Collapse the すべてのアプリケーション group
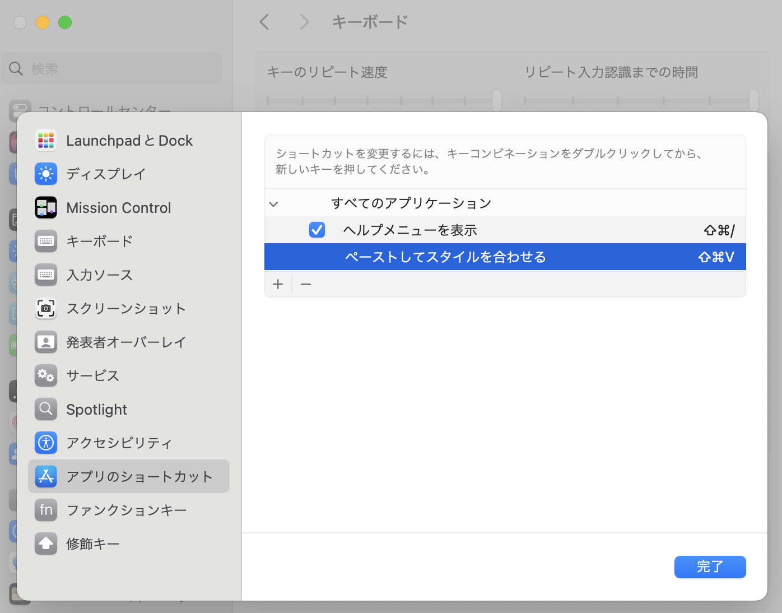This screenshot has width=782, height=613. (273, 203)
